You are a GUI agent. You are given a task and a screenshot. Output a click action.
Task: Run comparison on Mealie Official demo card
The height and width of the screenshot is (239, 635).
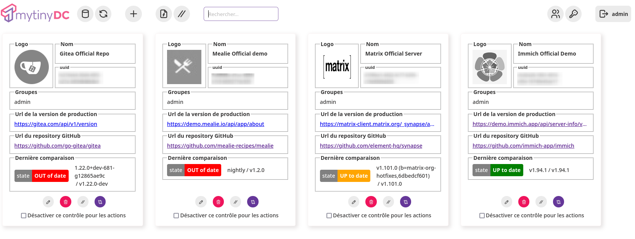click(x=253, y=202)
